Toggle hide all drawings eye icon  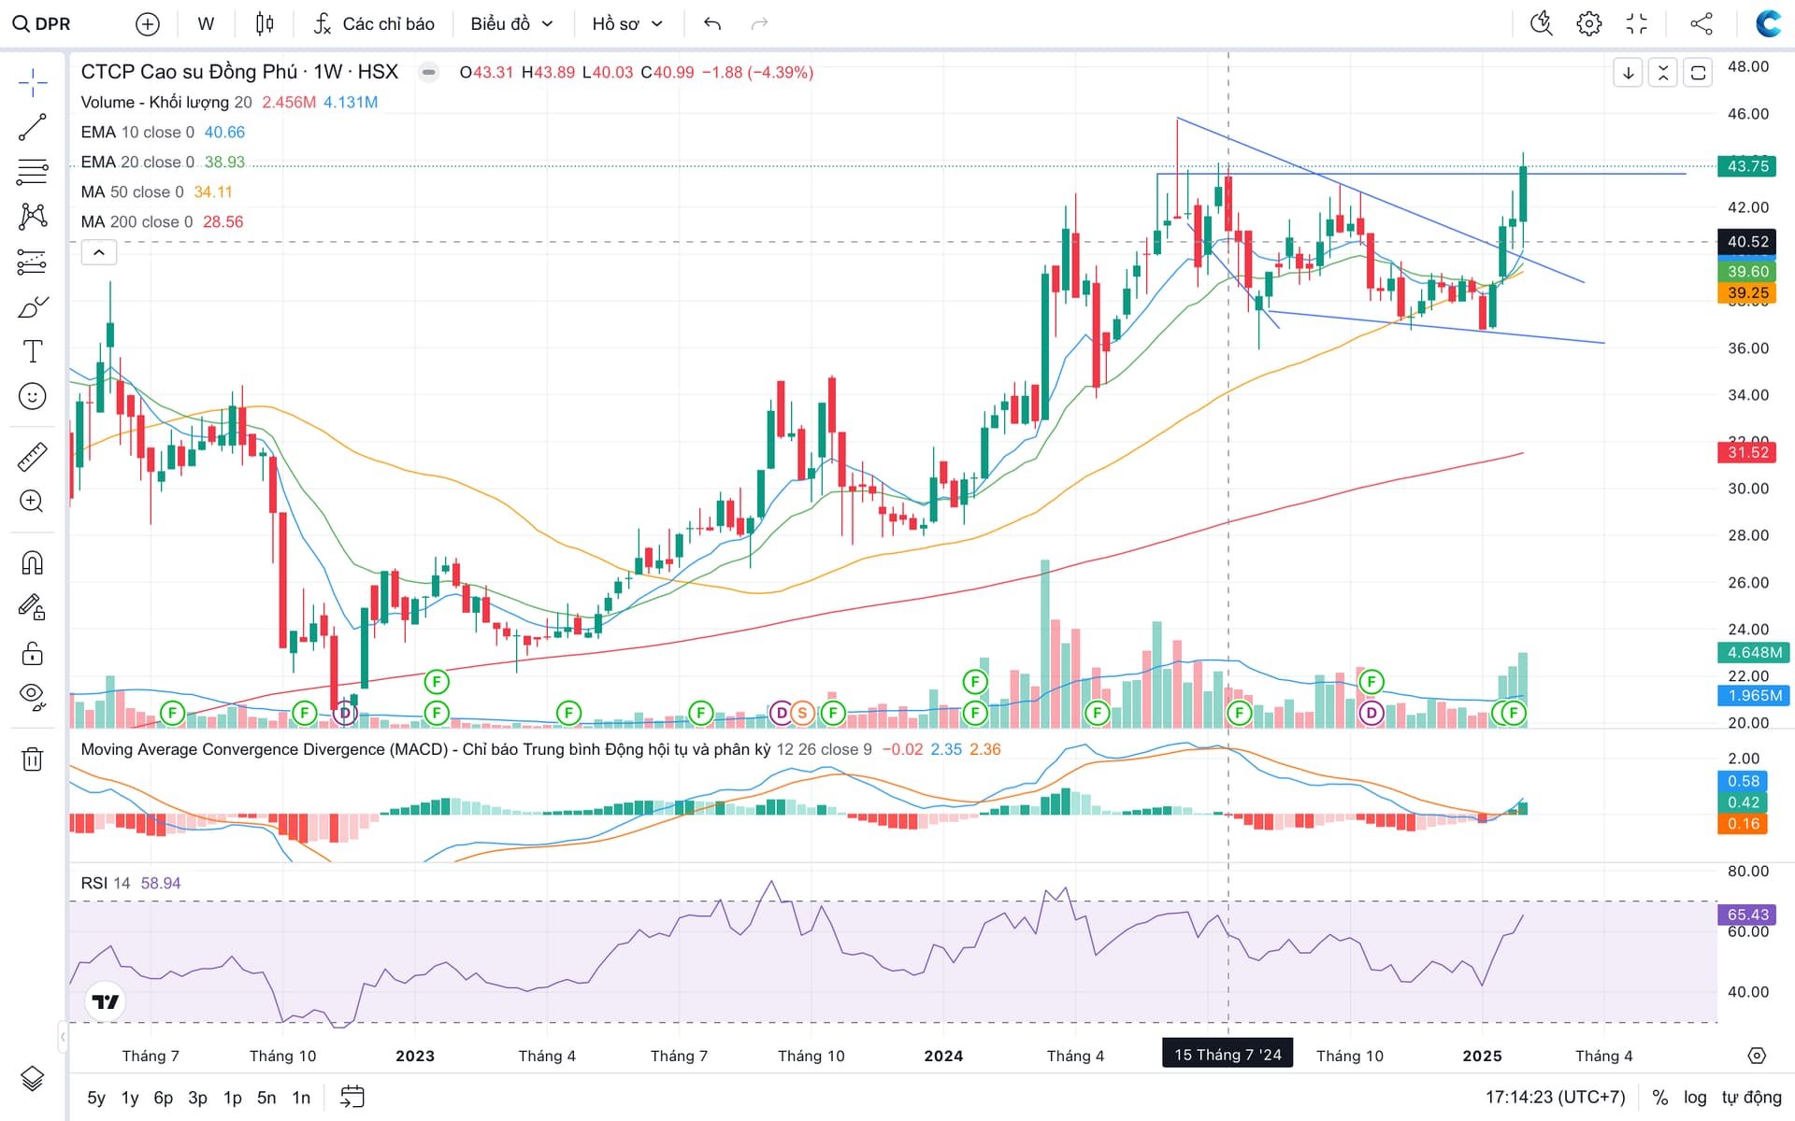point(32,696)
